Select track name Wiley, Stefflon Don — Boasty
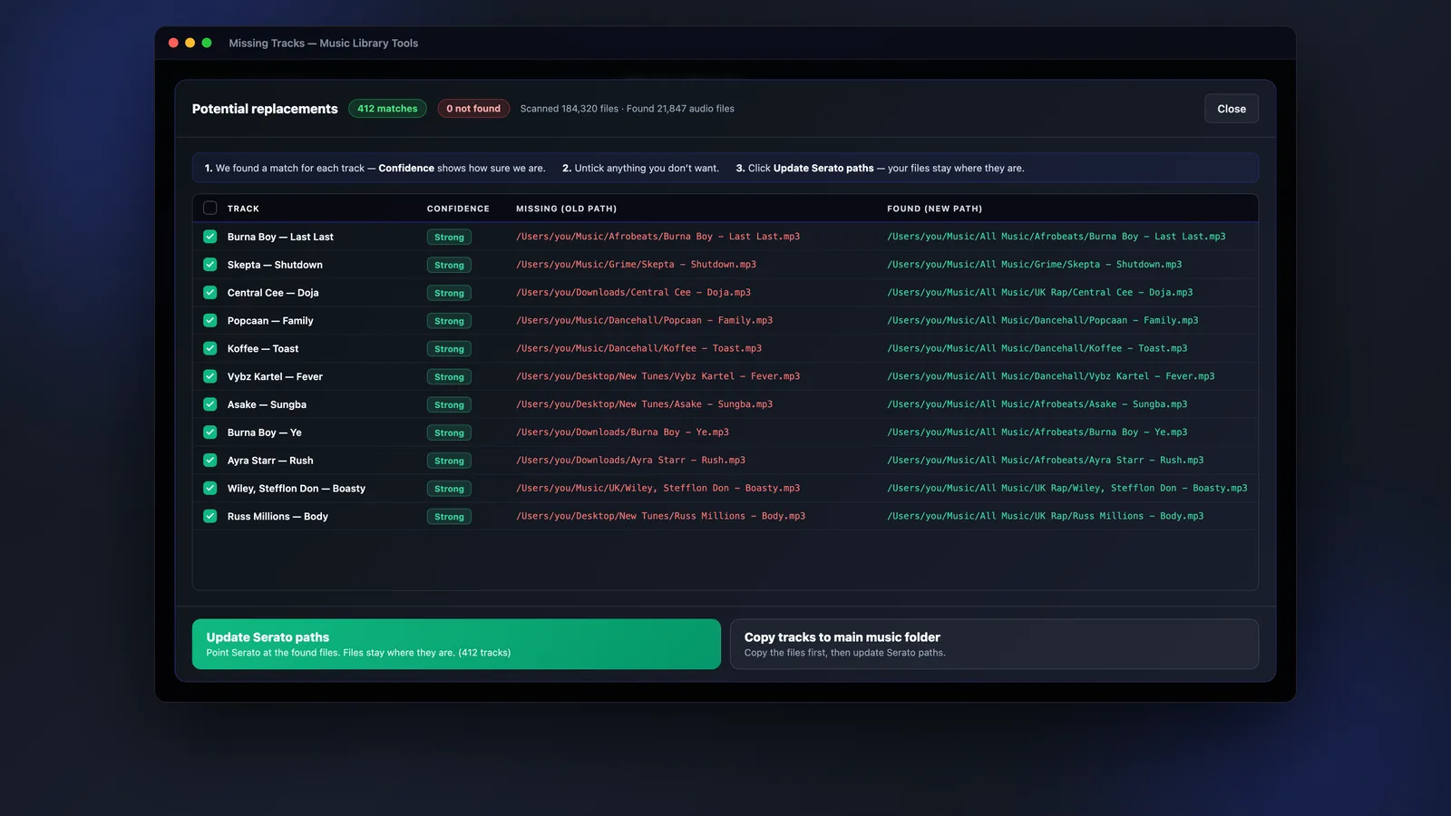This screenshot has height=816, width=1451. click(297, 489)
